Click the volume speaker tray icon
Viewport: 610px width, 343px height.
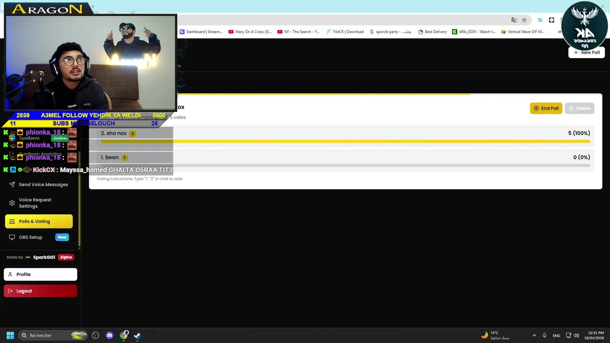[x=576, y=335]
